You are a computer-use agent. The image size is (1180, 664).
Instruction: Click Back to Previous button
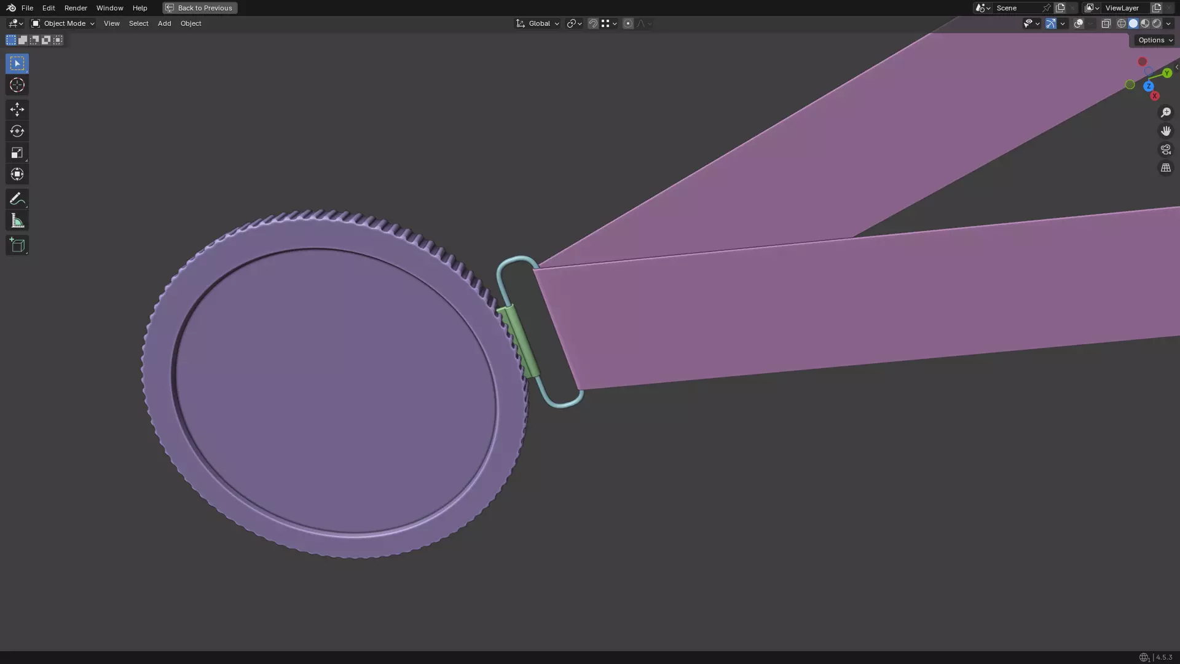pos(200,8)
